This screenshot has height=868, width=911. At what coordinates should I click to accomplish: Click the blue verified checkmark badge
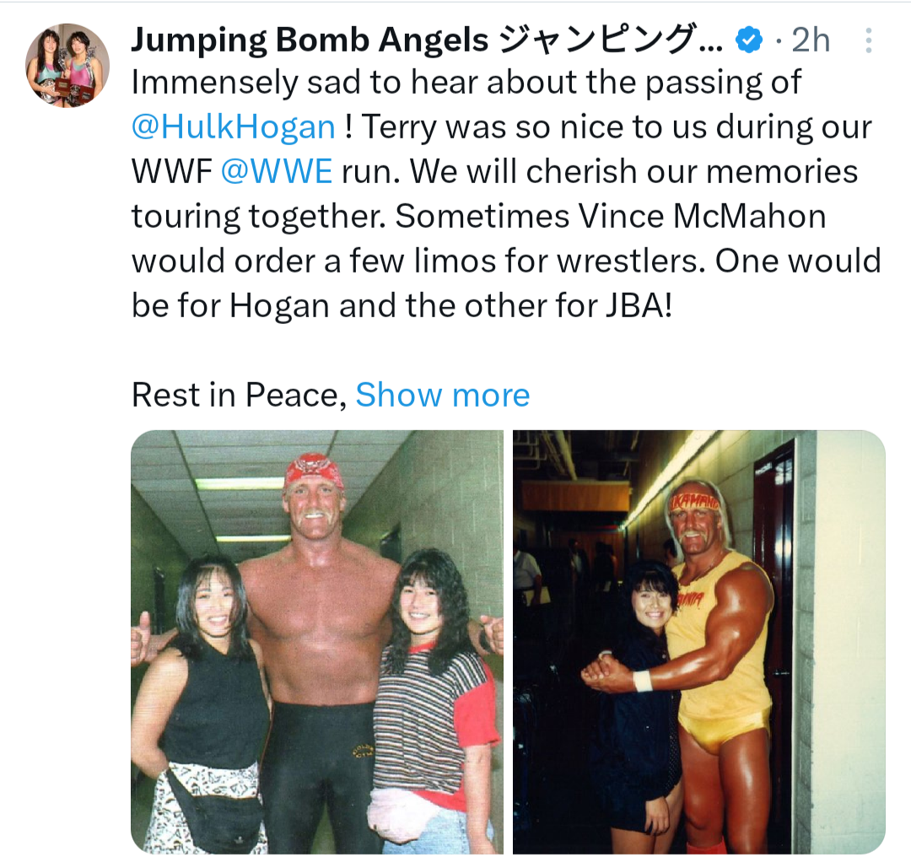tap(750, 40)
